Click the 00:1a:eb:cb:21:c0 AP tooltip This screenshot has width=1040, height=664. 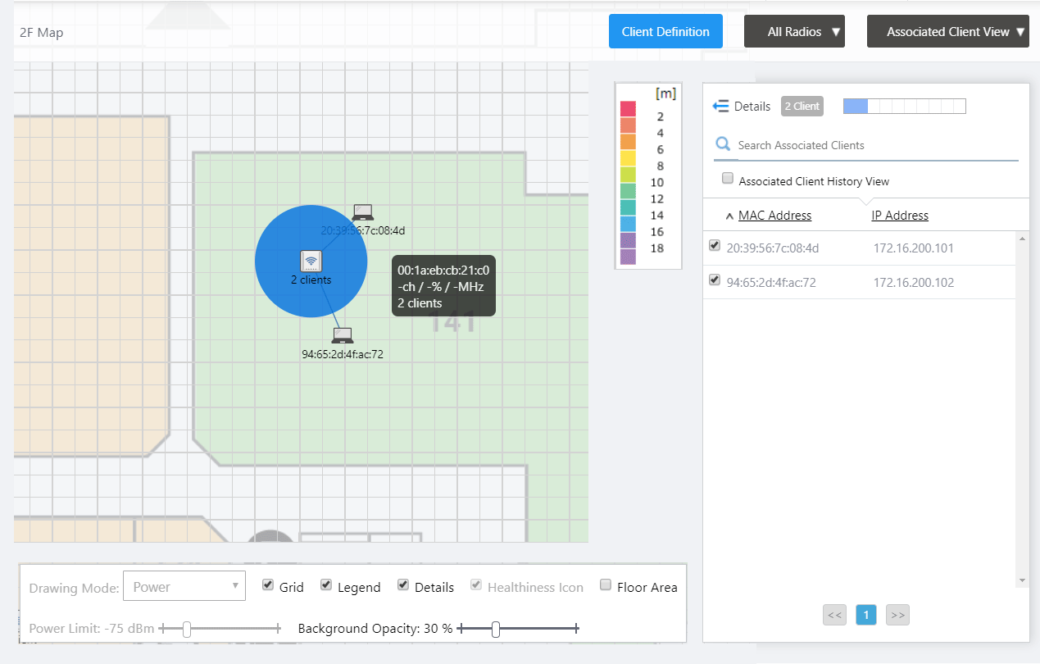pyautogui.click(x=443, y=286)
